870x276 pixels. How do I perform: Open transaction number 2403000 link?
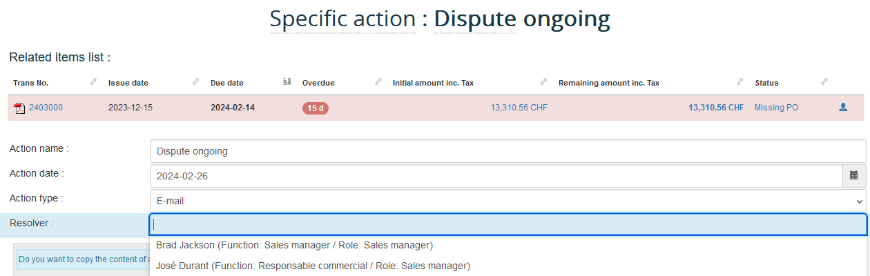pos(46,108)
